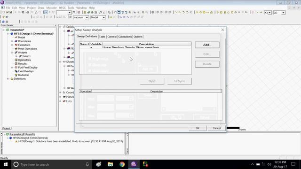Expand the Excitations tree node

click(12, 45)
